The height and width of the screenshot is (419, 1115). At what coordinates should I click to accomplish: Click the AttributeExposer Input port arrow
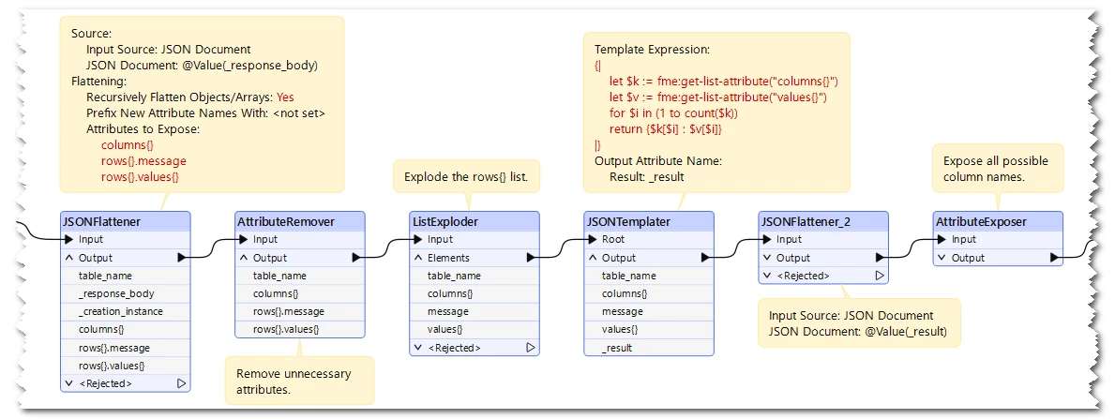point(942,240)
